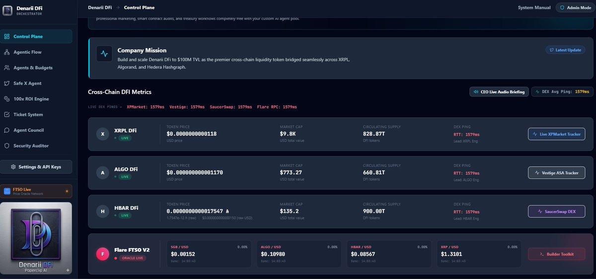This screenshot has width=596, height=279.
Task: Open the Vestige ASA Tracker
Action: click(x=556, y=173)
